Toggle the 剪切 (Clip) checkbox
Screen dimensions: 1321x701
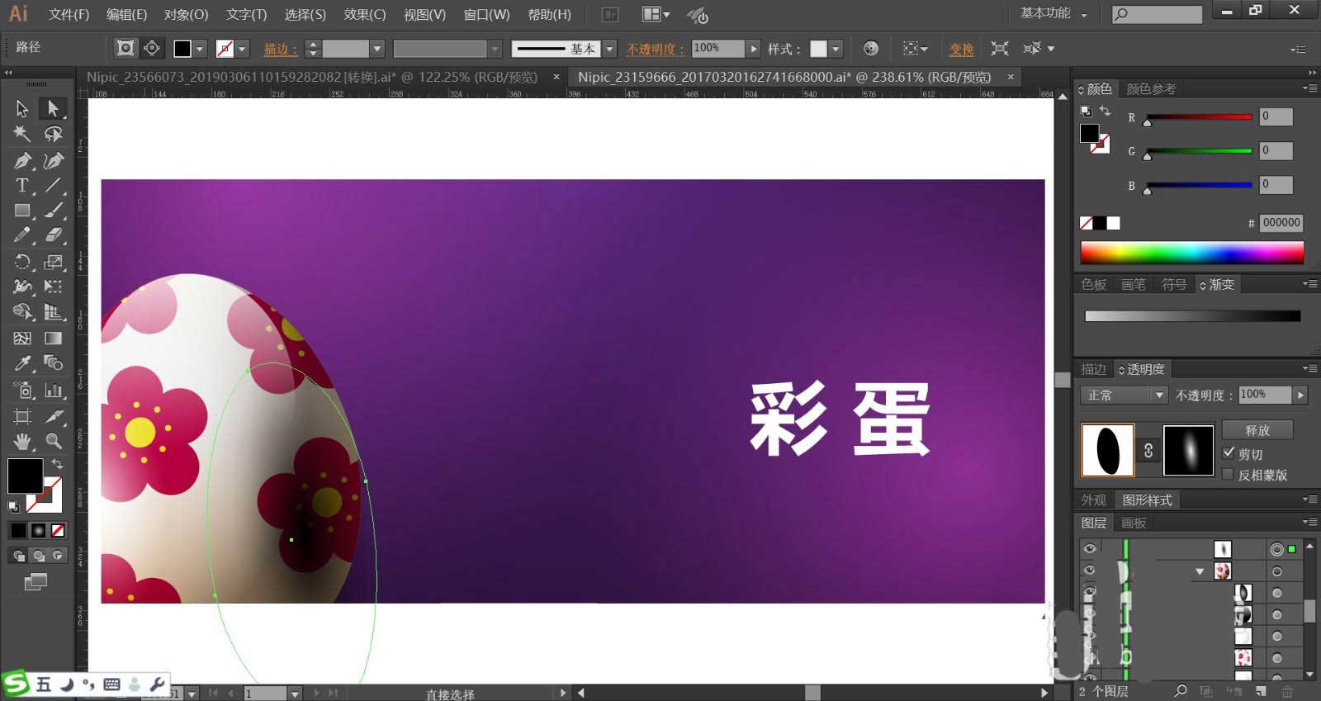click(x=1229, y=452)
